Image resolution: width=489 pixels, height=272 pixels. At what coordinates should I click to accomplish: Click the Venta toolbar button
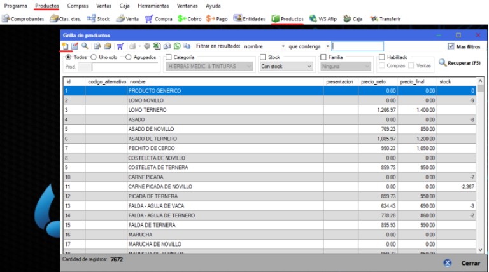click(127, 18)
